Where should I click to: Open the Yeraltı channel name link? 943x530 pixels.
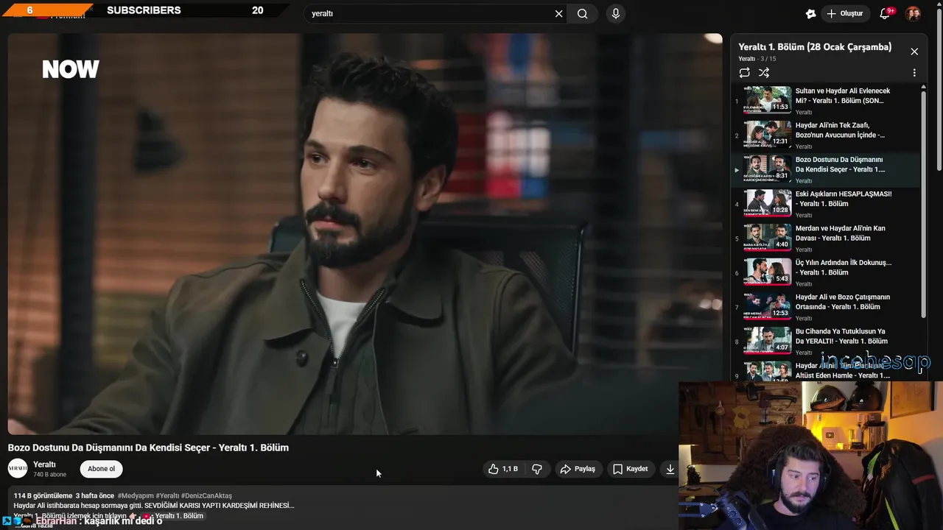45,464
